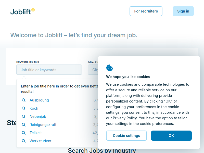Click the magnifier icon next to Koch
The image size is (204, 153).
[x=24, y=108]
